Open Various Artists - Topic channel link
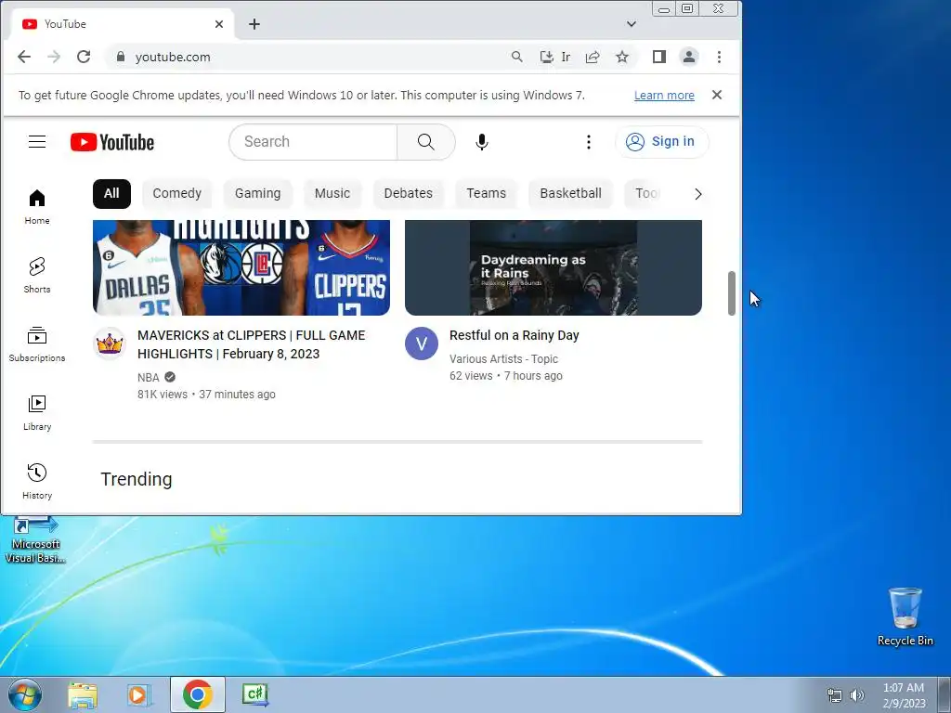This screenshot has width=951, height=713. click(x=503, y=359)
